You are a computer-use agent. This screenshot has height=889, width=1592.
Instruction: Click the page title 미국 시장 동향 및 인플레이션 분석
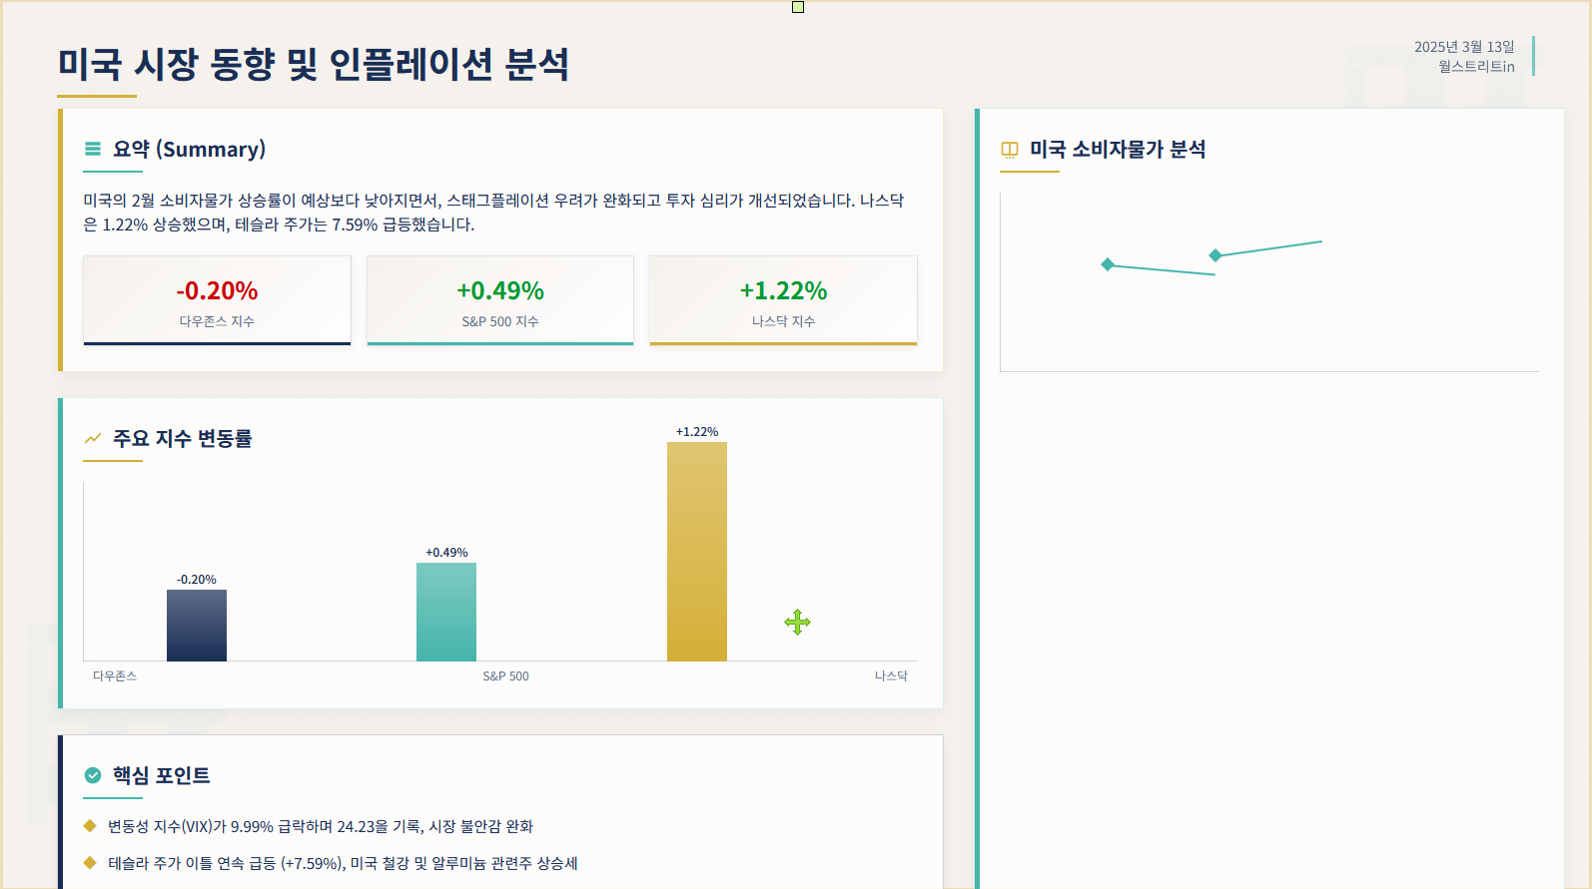click(x=314, y=64)
